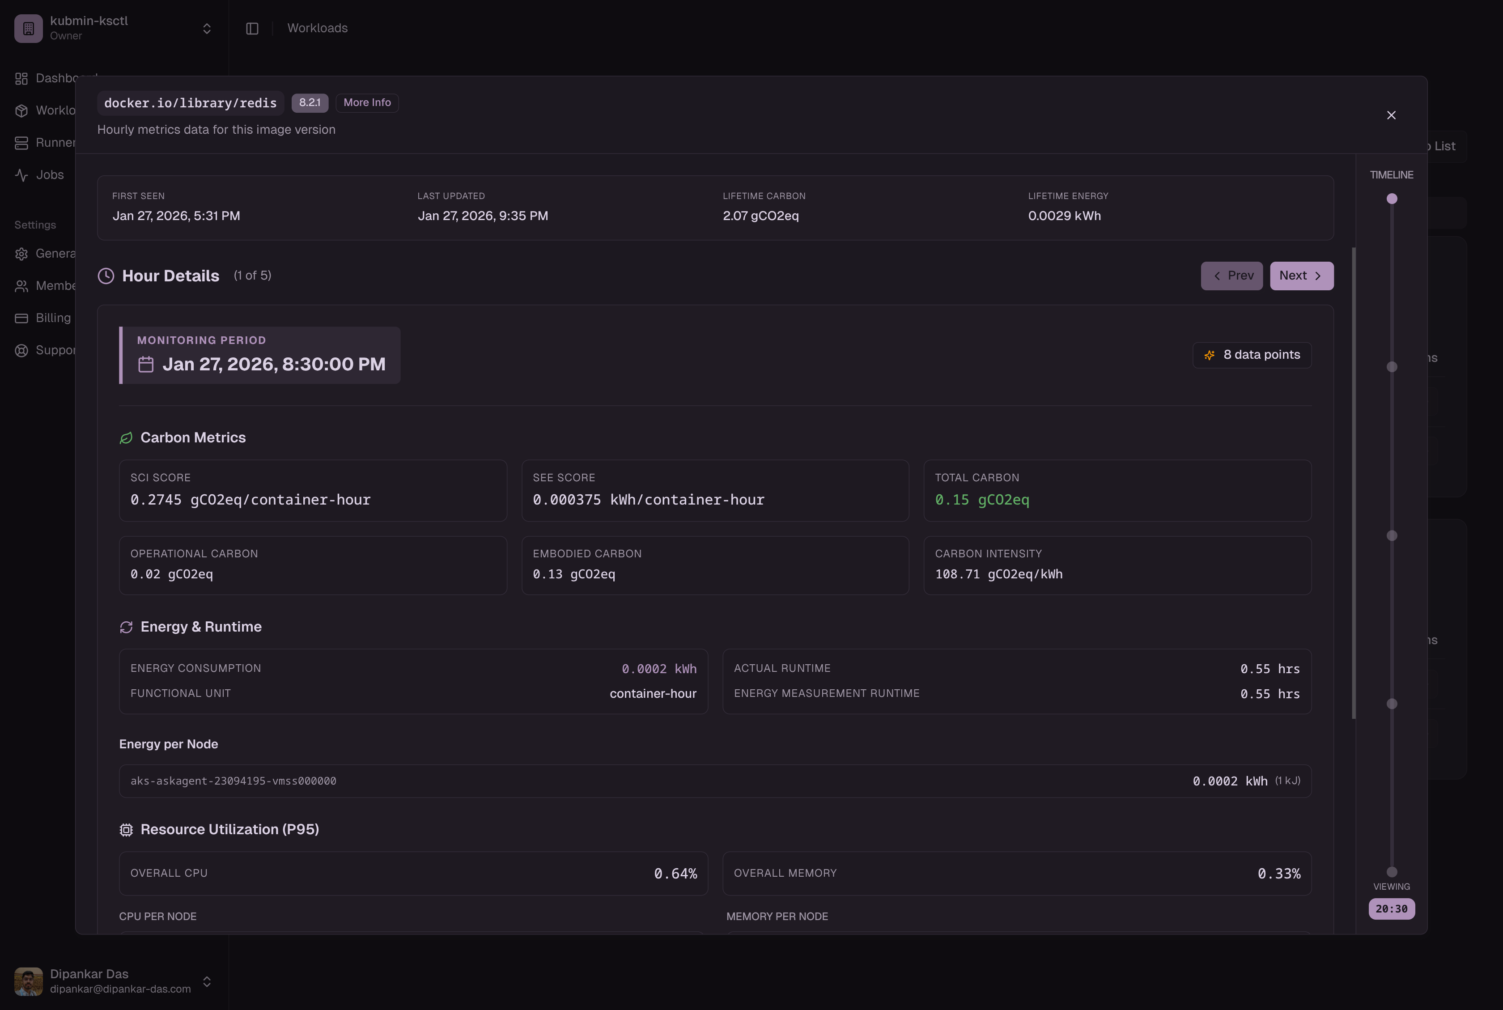1503x1010 pixels.
Task: Click the General settings gear icon
Action: point(21,254)
